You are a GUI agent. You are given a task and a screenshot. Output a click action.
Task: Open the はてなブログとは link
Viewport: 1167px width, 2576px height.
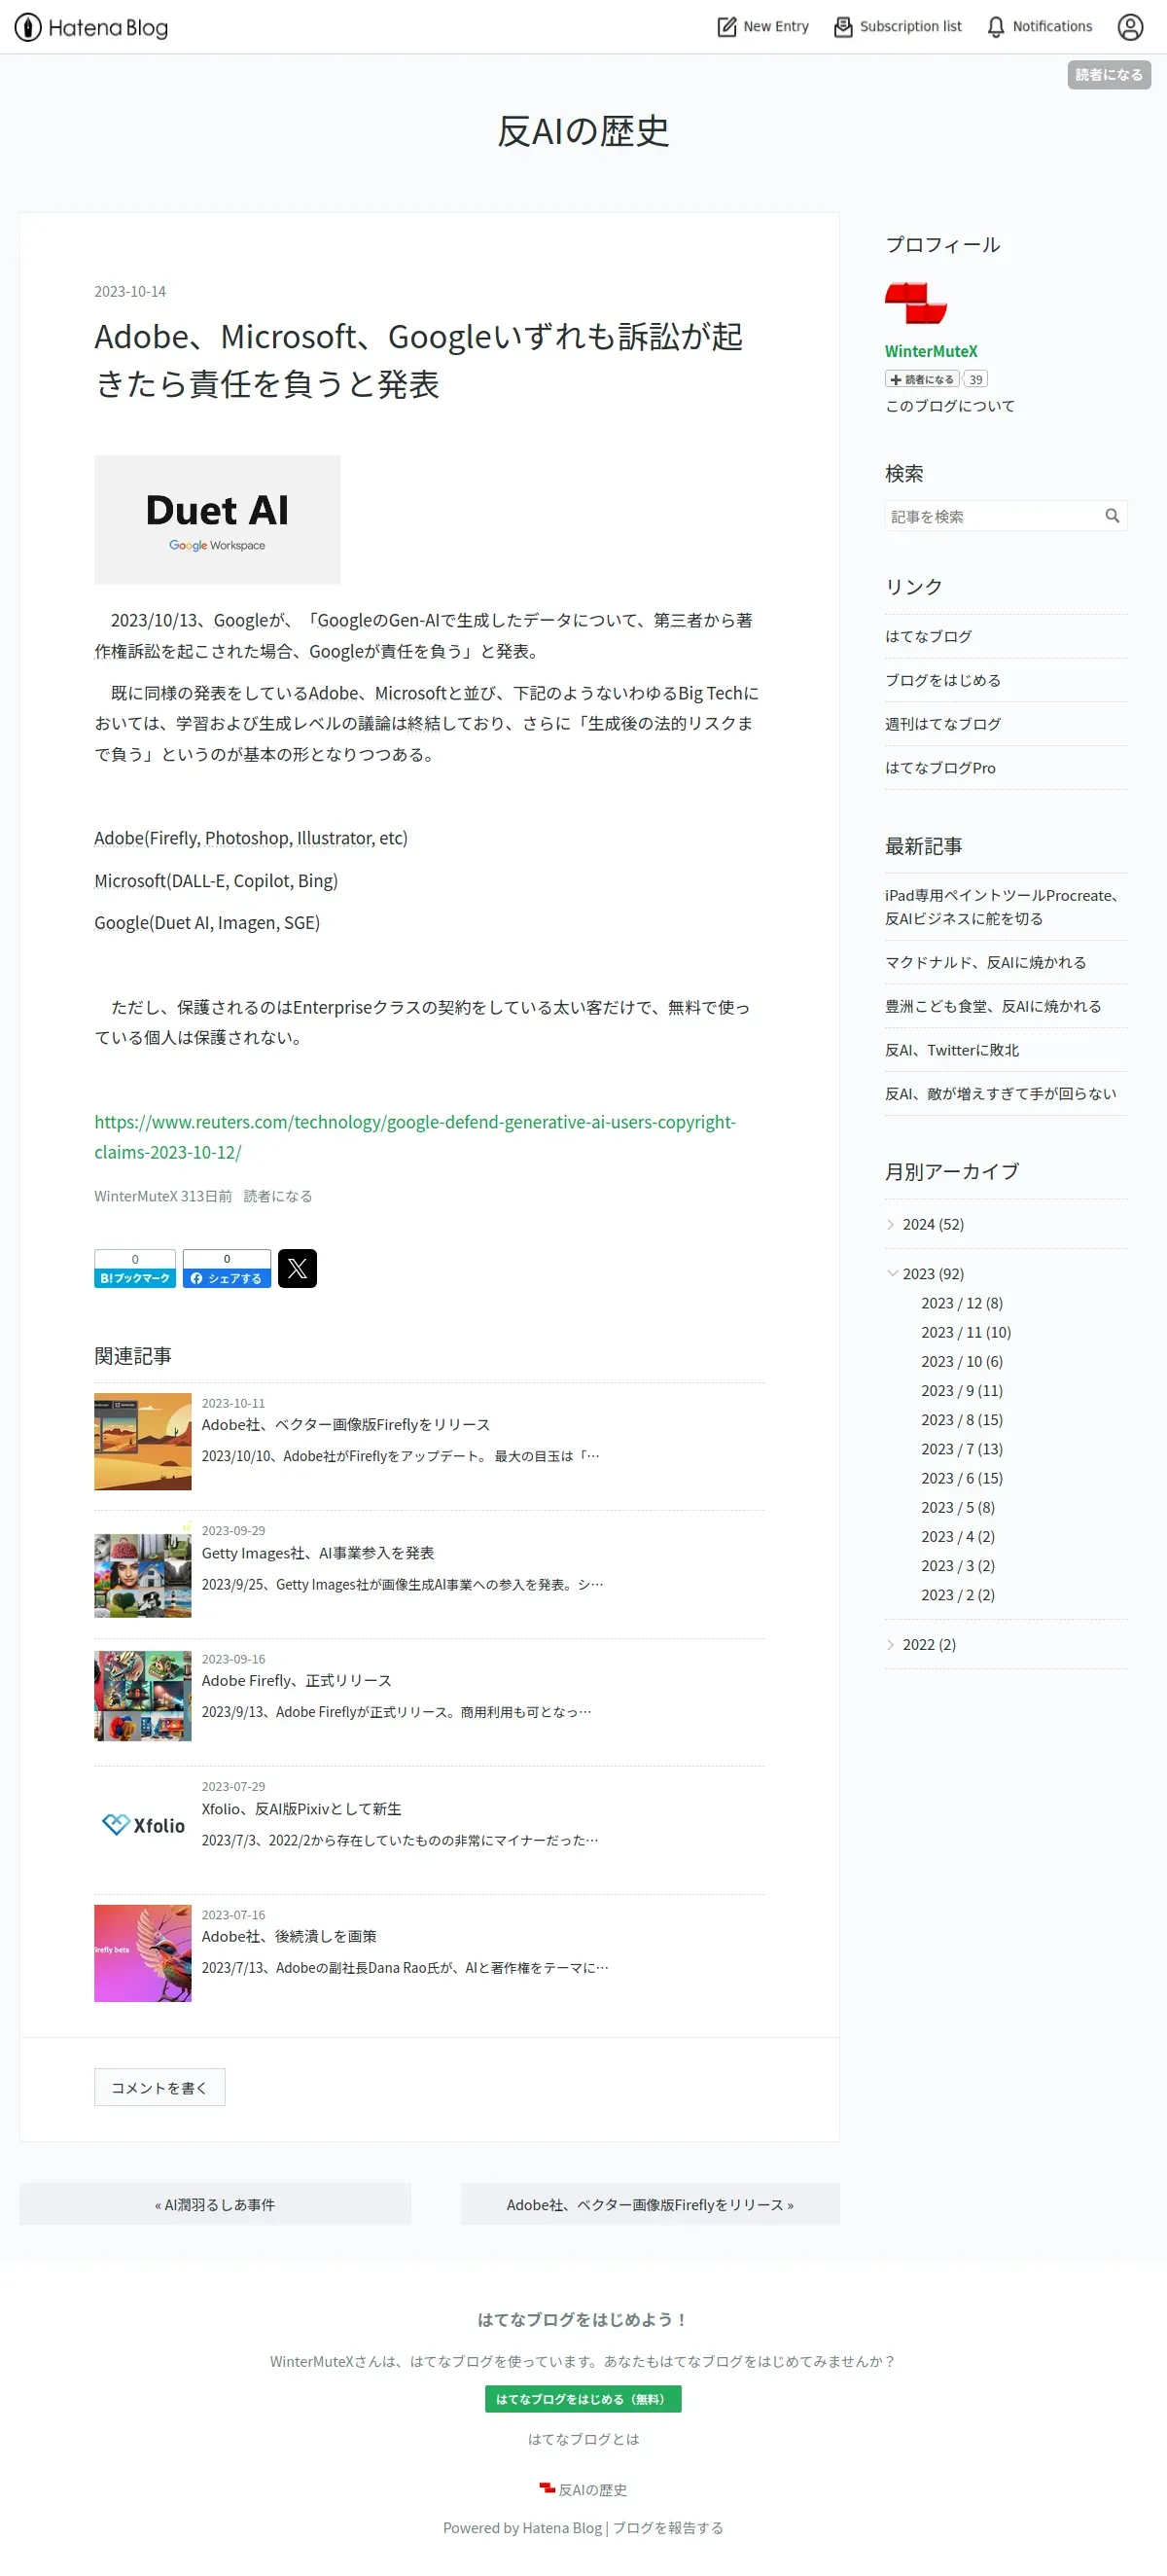coord(583,2440)
